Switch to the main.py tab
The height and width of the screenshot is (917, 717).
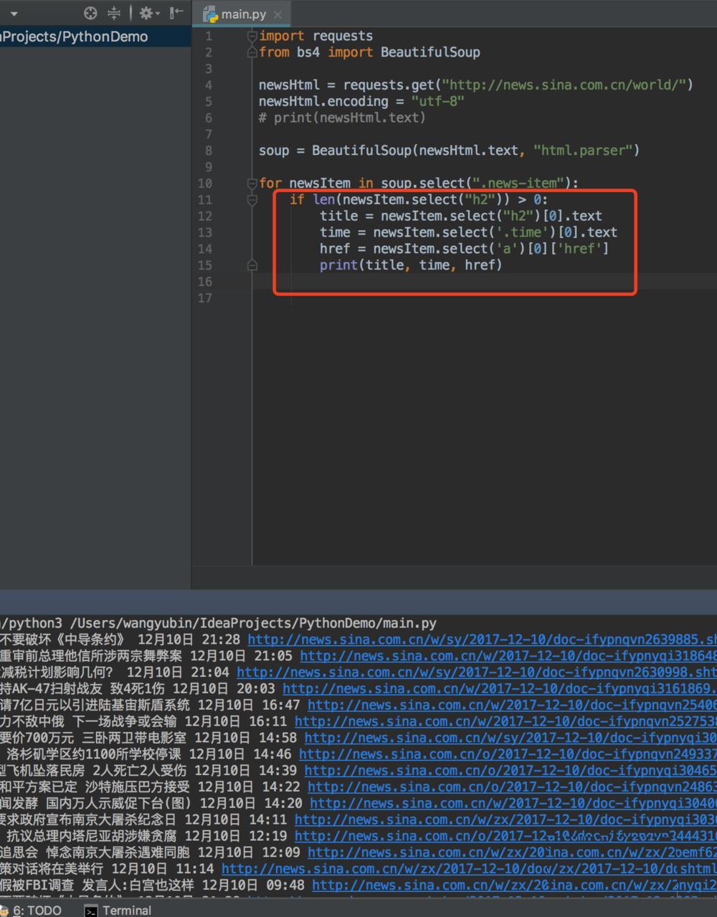coord(243,14)
